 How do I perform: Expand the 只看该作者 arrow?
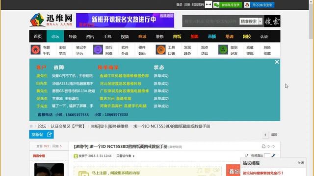click(133, 156)
